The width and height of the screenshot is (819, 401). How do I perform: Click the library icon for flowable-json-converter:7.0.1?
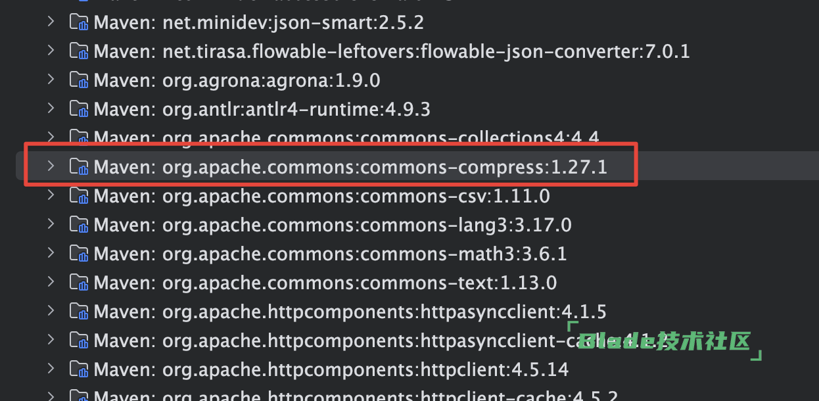pos(79,51)
